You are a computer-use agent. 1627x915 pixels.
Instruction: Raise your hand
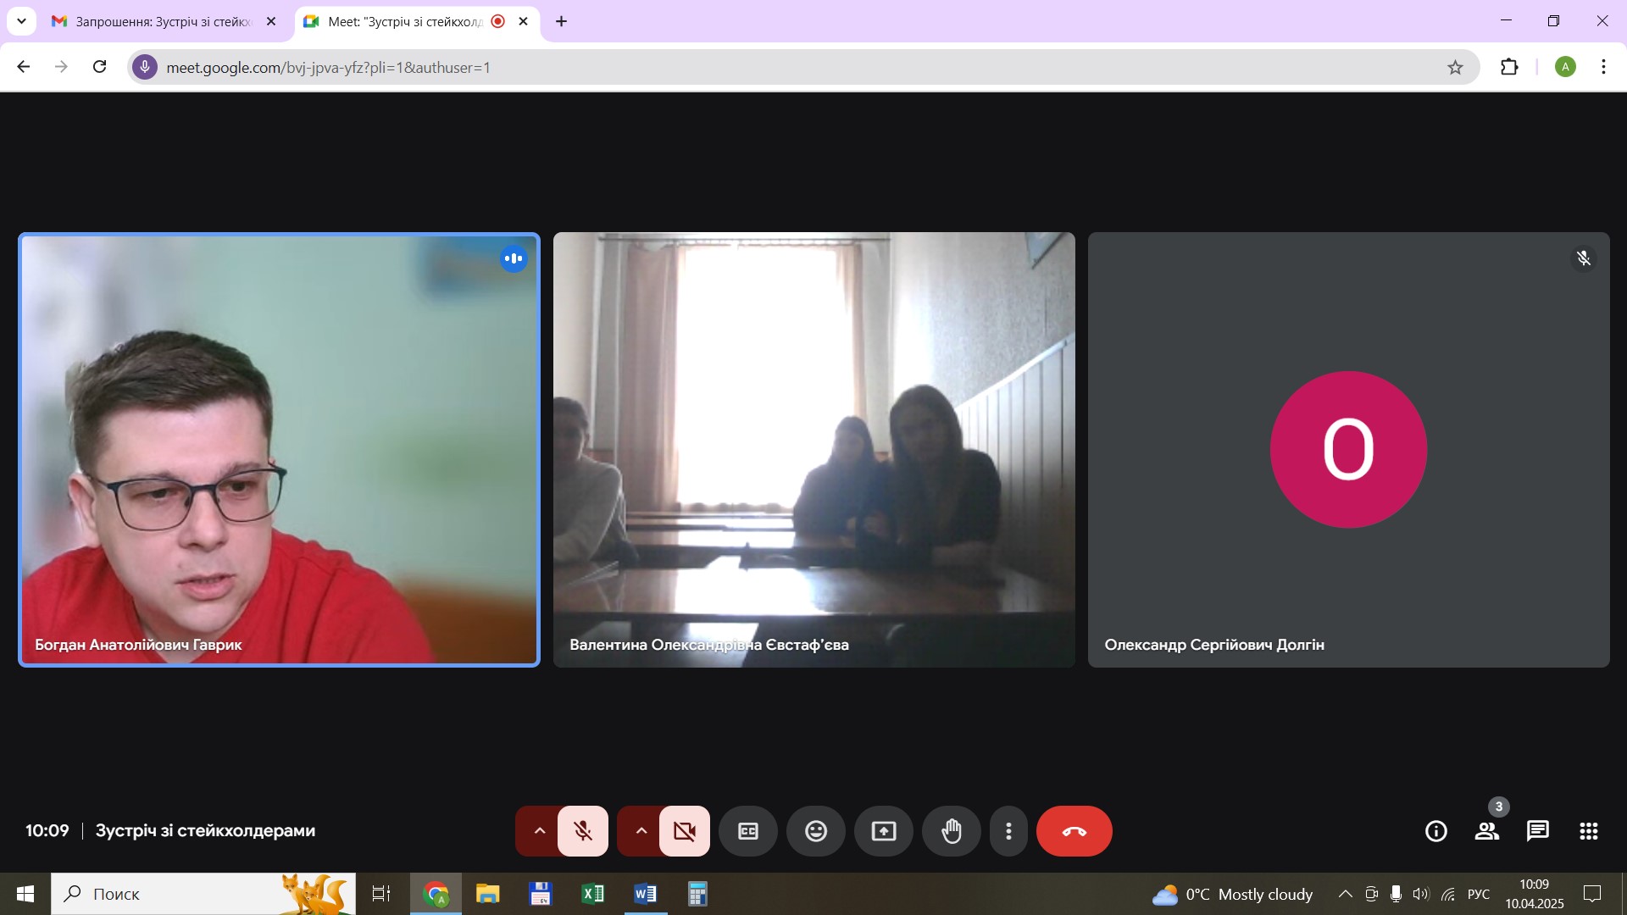[x=952, y=831]
